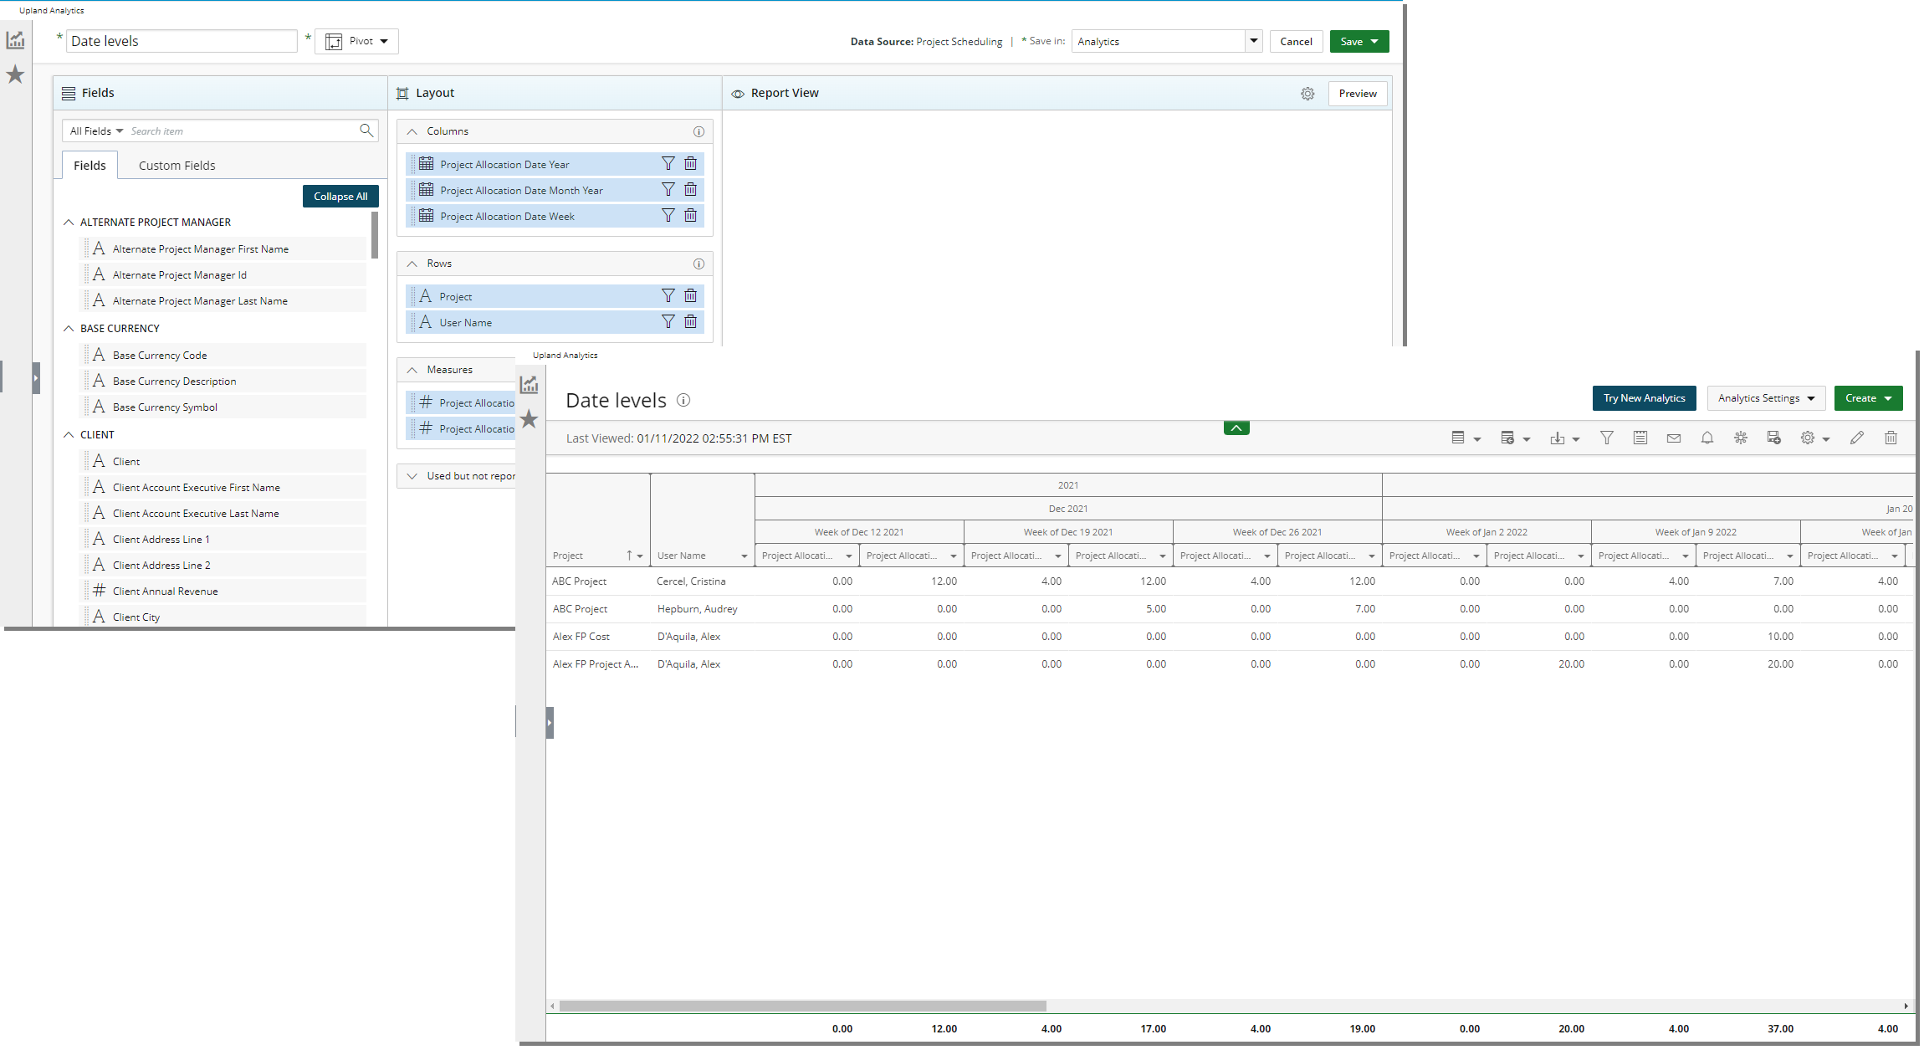Collapse report header with green chevron
This screenshot has width=1924, height=1050.
[x=1236, y=428]
